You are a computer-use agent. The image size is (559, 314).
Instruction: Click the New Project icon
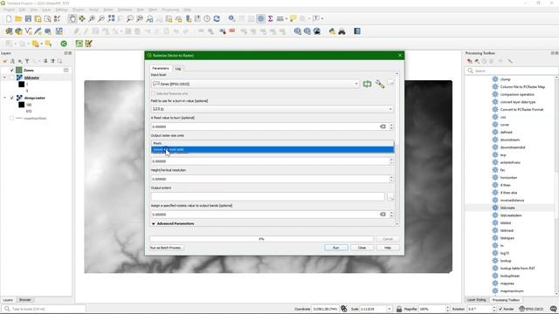[9, 18]
